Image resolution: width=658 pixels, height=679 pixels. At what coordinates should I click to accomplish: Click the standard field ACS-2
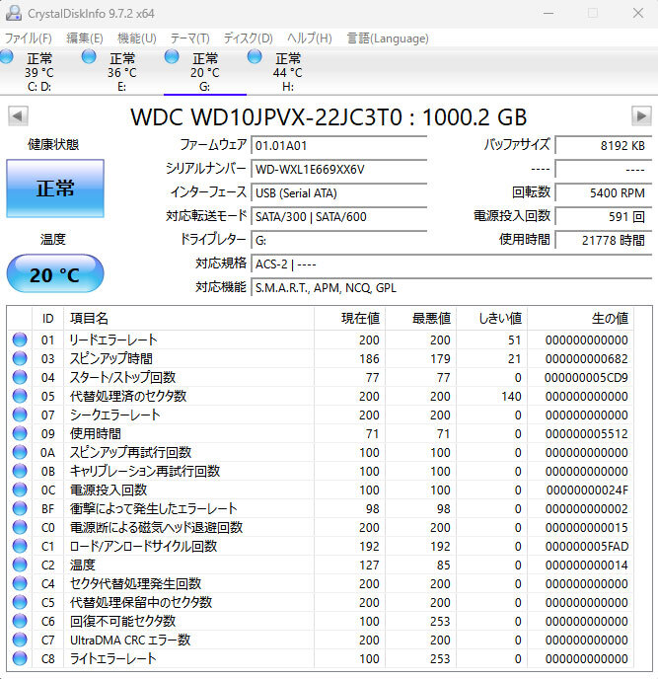click(452, 264)
